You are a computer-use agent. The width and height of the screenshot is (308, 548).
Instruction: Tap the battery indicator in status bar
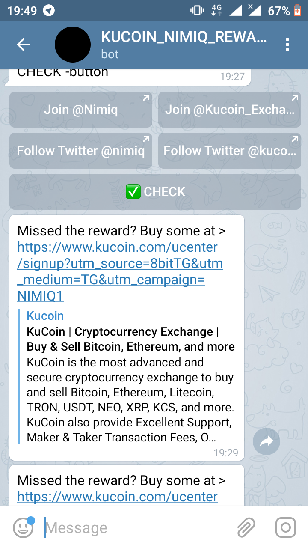tap(298, 10)
